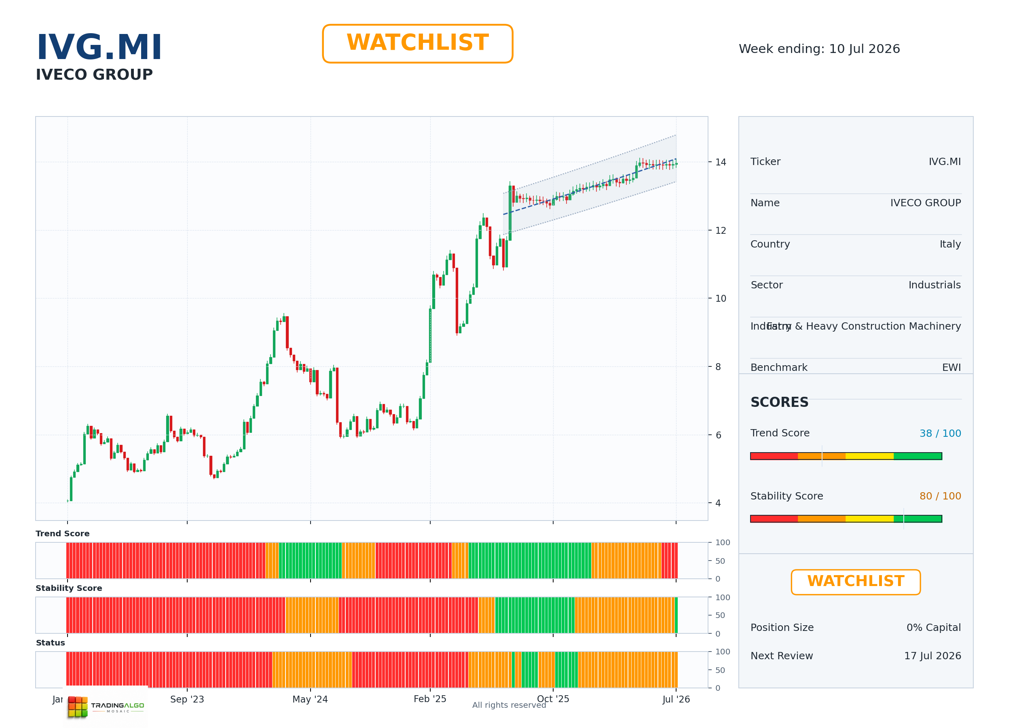The width and height of the screenshot is (1019, 728).
Task: Click the Trend Score value 38 / 100
Action: 940,434
